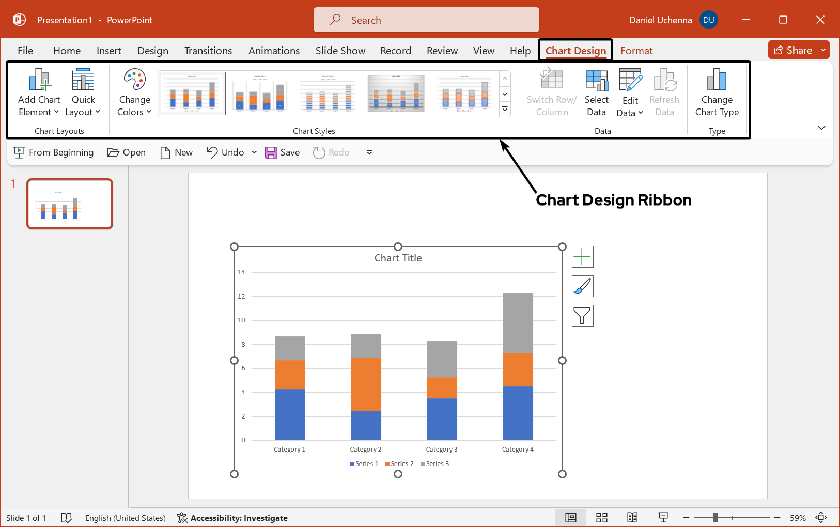Image resolution: width=840 pixels, height=527 pixels.
Task: Increase zoom with the zoom slider
Action: pyautogui.click(x=776, y=517)
